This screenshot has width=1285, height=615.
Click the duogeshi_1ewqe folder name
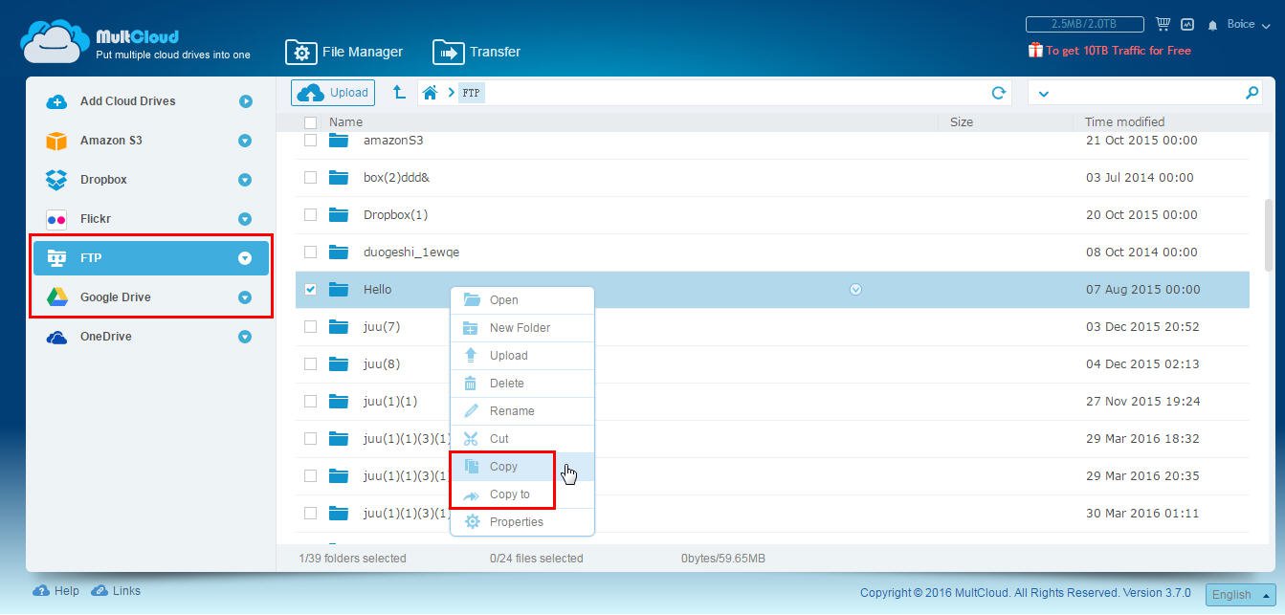point(411,253)
